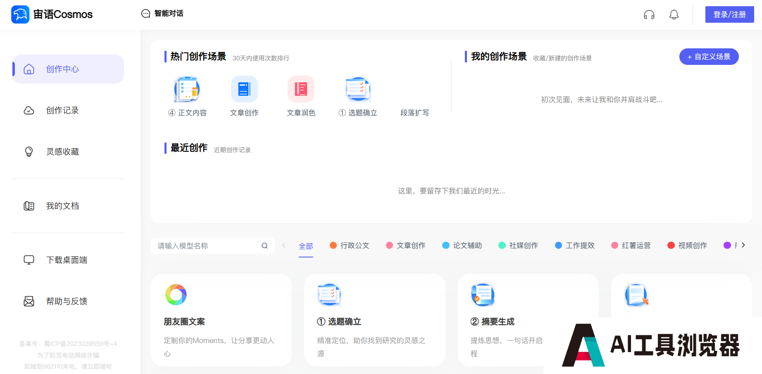Select the 选题确立 hot scene icon
Image resolution: width=762 pixels, height=374 pixels.
tap(358, 89)
